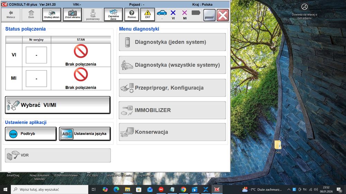
Task: Open Copilot from taskbar
Action: tap(105, 190)
